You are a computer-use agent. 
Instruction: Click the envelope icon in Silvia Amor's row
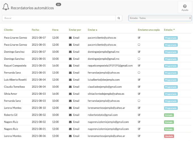point(70,94)
